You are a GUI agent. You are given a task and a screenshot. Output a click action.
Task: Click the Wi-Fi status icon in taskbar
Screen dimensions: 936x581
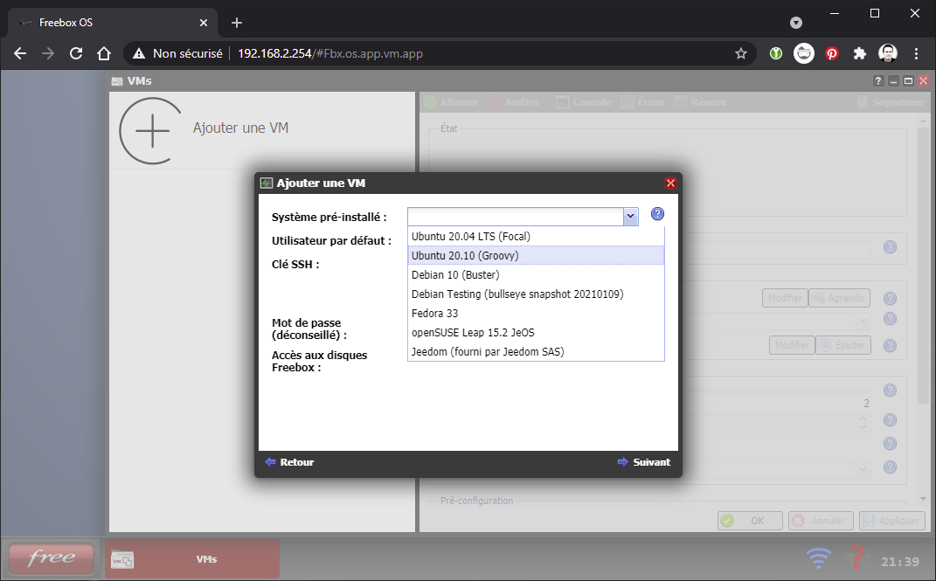coord(818,558)
